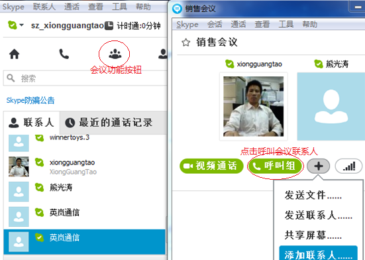Open 联系人 menu in main window
The height and width of the screenshot is (260, 365).
[x=44, y=7]
